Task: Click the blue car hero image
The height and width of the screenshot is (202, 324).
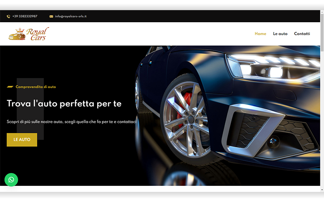Action: 227,116
